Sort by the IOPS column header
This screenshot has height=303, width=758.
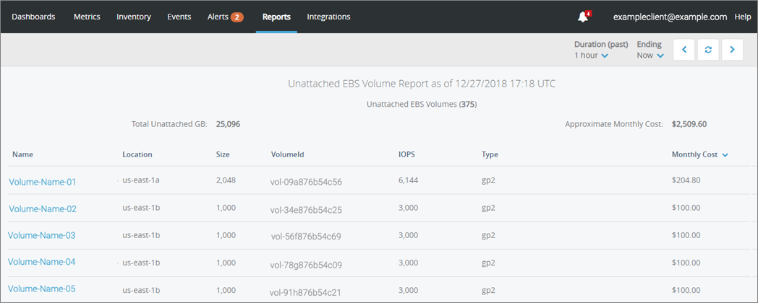(x=406, y=155)
